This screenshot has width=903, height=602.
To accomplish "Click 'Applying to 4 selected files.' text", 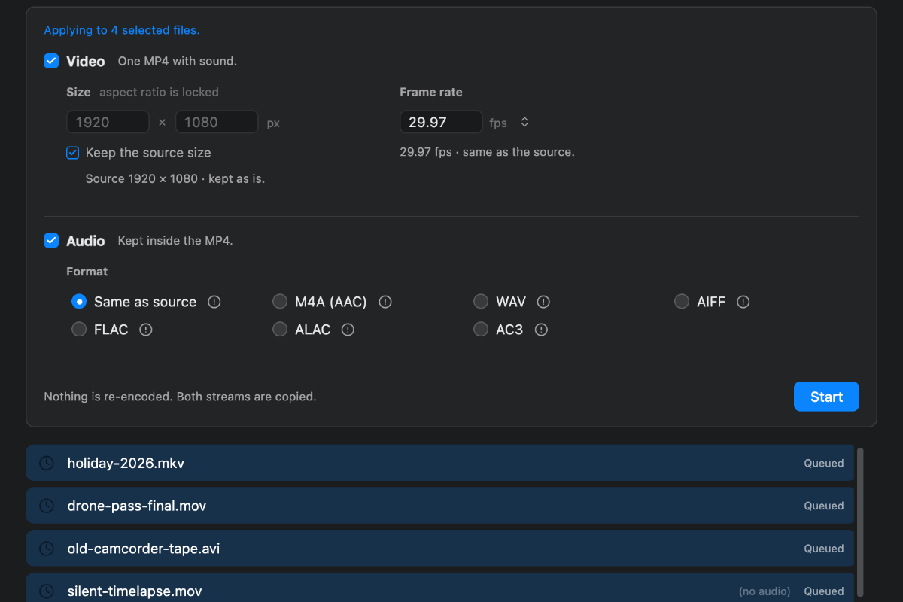I will click(x=122, y=30).
